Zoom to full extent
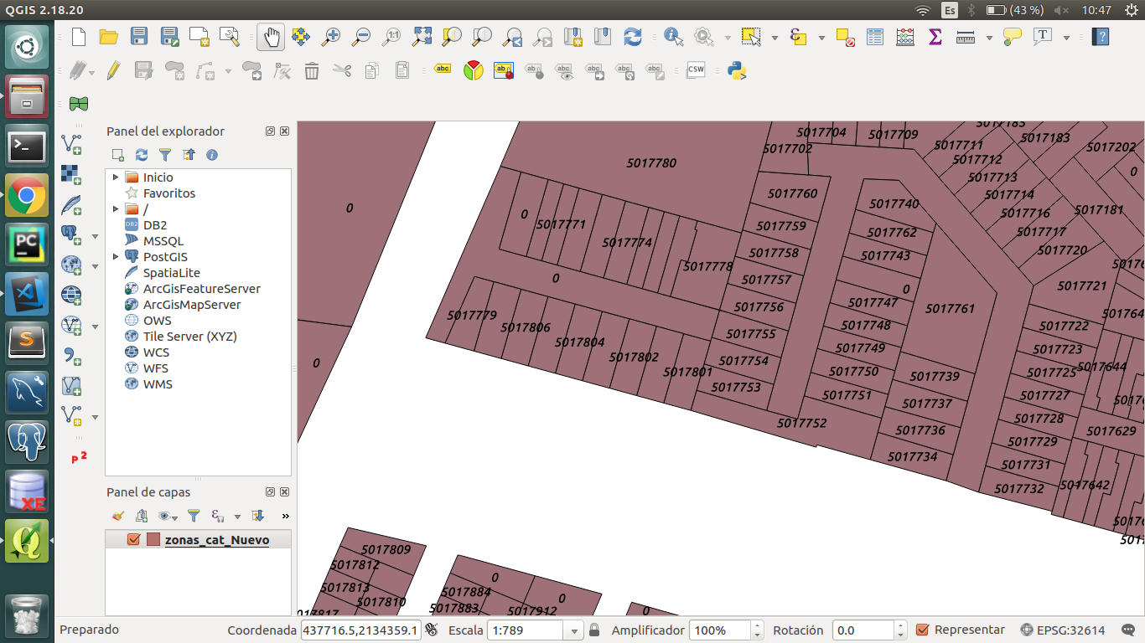1145x643 pixels. click(422, 37)
